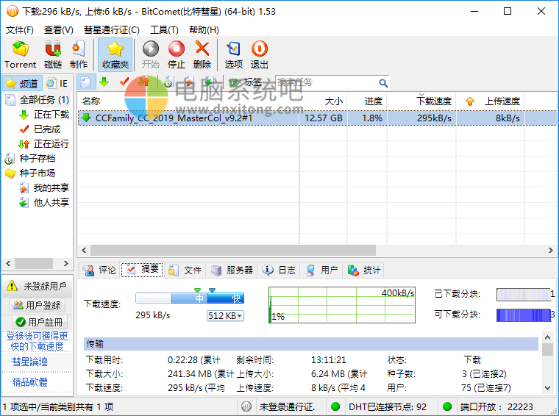
Task: Toggle the 收藏夹 favorites panel
Action: 115,54
